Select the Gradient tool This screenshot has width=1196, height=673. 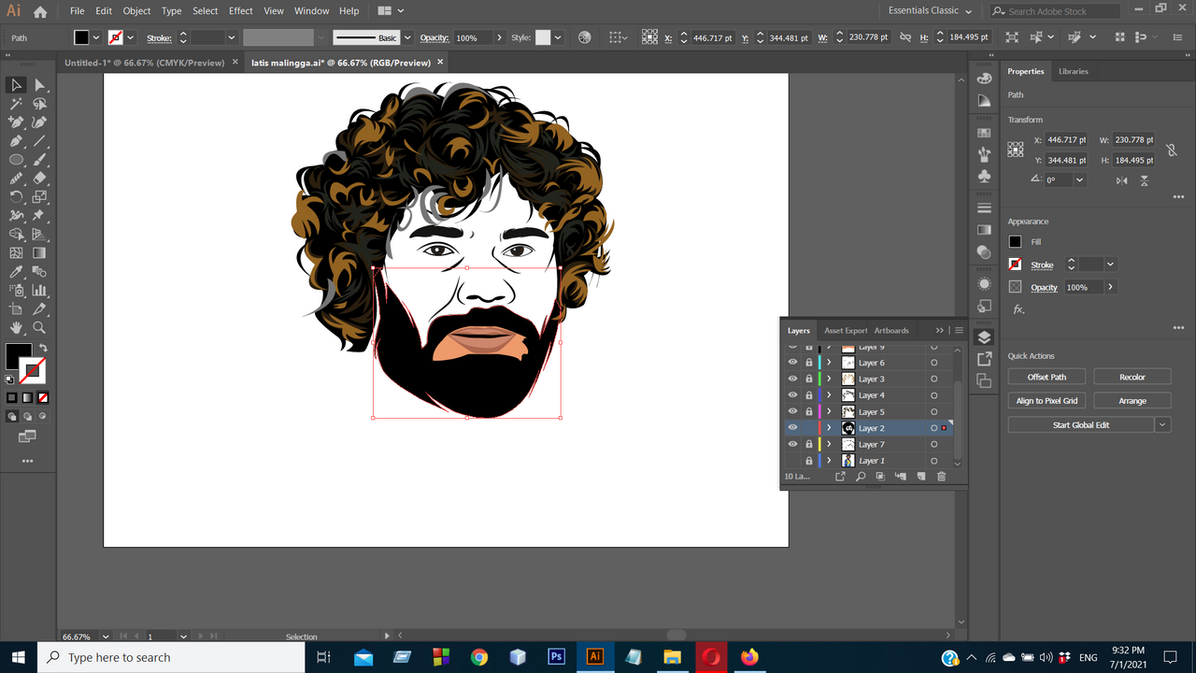(39, 253)
